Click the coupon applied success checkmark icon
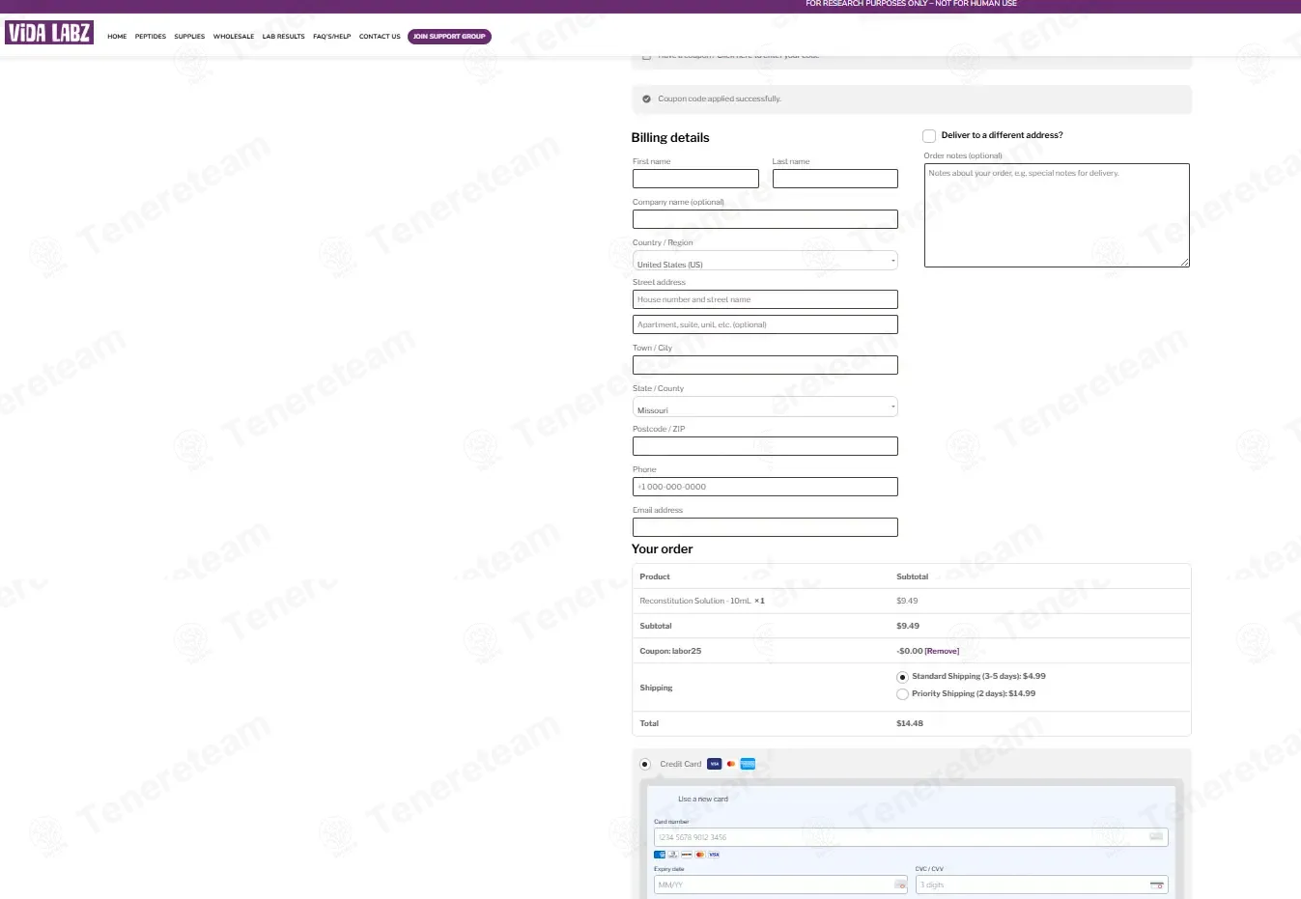Screen dimensions: 1301x899 pos(646,98)
